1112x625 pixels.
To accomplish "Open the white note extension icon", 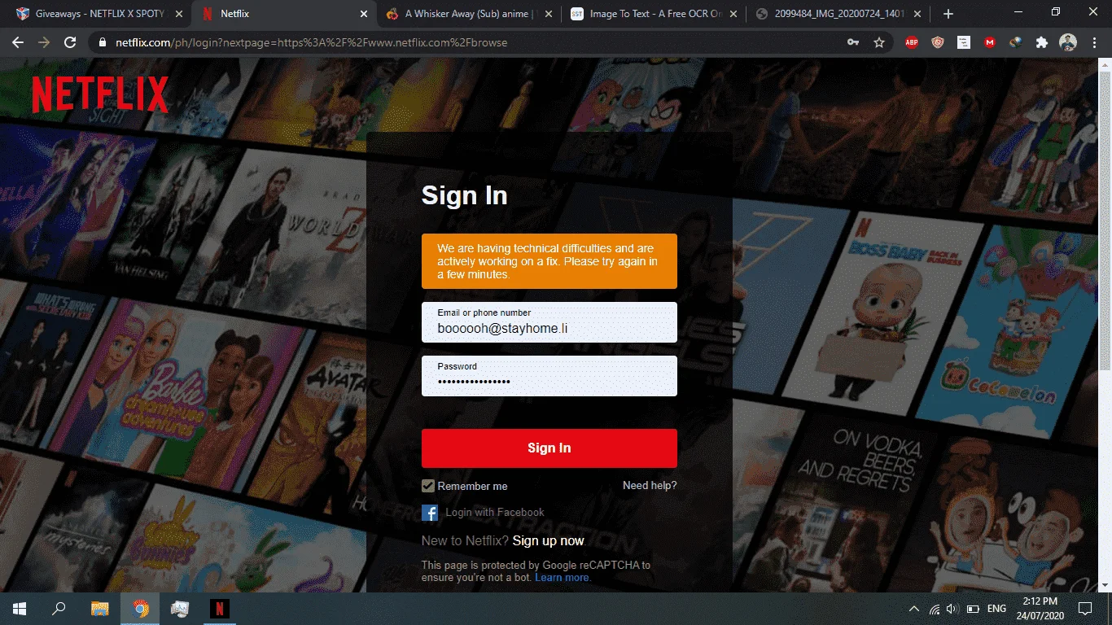I will point(964,42).
